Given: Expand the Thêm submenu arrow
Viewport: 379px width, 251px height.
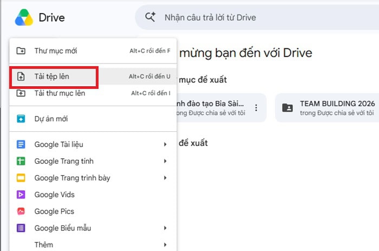Looking at the screenshot, I should click(165, 244).
